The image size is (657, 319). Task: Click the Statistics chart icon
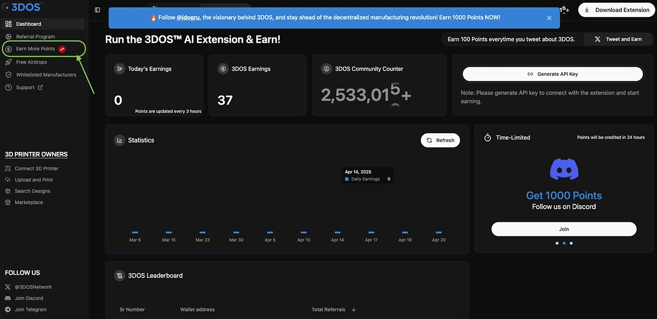[x=119, y=140]
